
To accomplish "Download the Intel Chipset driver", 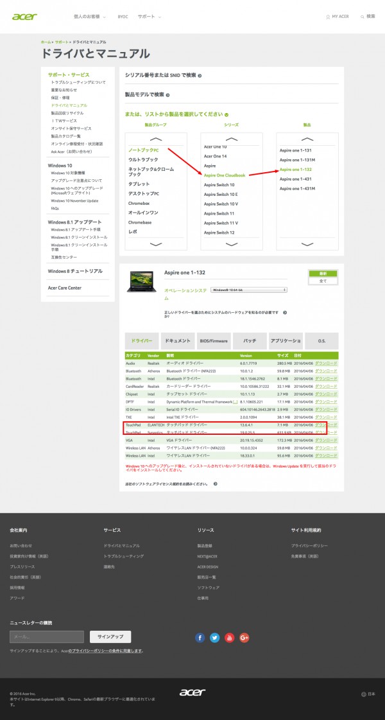I will tap(326, 394).
